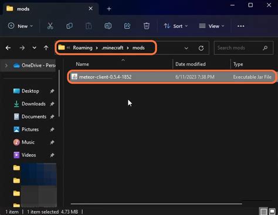This screenshot has height=215, width=278.
Task: Open Videos in quick access
Action: pos(29,155)
